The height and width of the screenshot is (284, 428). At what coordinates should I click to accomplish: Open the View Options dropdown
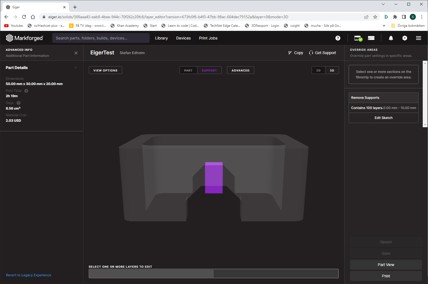pyautogui.click(x=105, y=70)
